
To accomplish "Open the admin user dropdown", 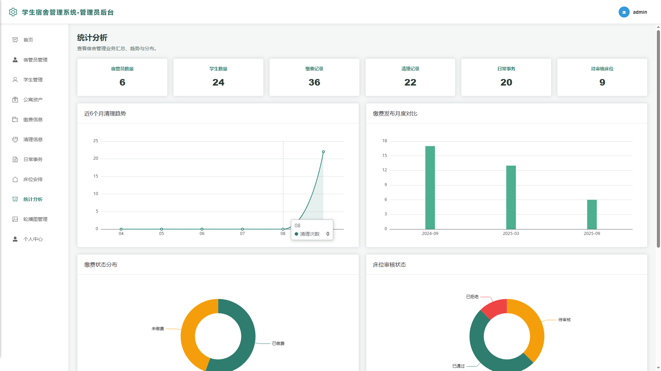I will click(x=633, y=12).
